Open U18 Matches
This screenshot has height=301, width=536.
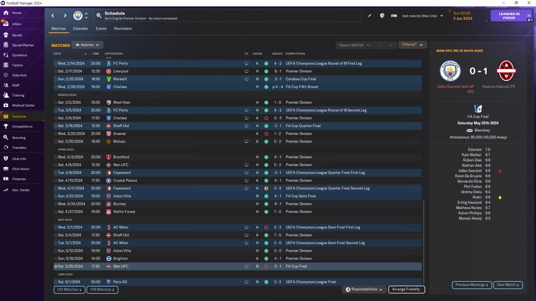pos(102,289)
